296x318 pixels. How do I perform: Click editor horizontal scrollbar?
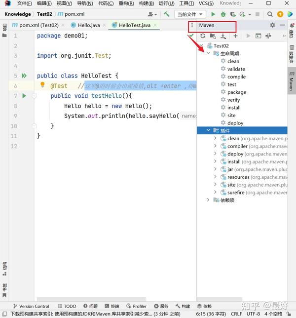click(x=91, y=299)
